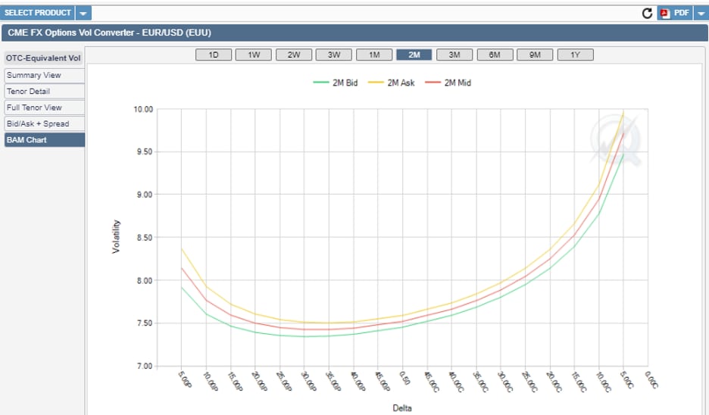The width and height of the screenshot is (709, 415).
Task: Choose the 3M tenor
Action: [454, 55]
